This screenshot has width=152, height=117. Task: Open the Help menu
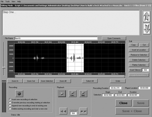click(19, 2)
